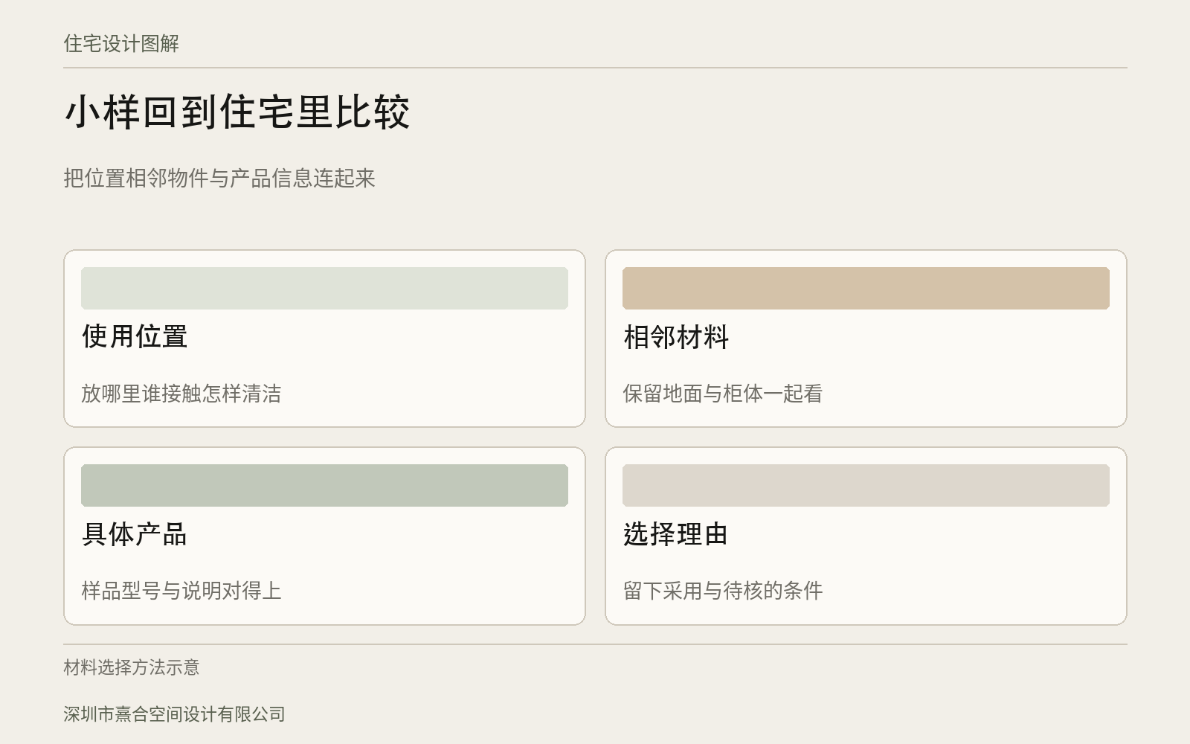Click the company name 深圳市熹合空间设计有限公司

pyautogui.click(x=174, y=714)
